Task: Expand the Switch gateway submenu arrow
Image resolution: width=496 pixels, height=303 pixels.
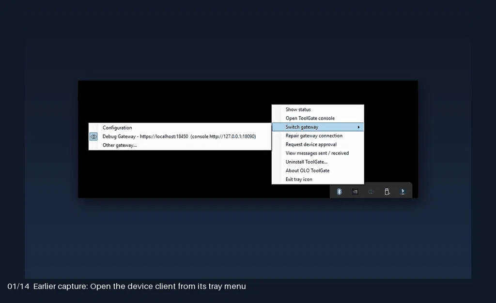Action: pyautogui.click(x=359, y=127)
